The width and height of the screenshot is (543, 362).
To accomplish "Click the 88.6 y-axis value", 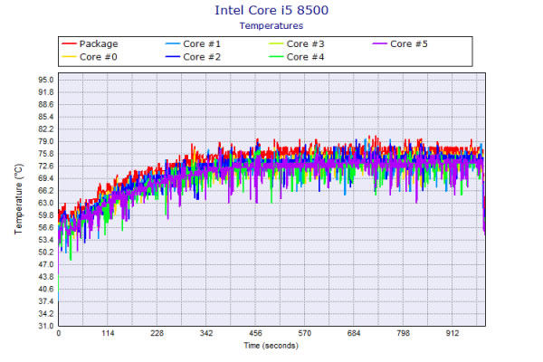I will 46,105.
